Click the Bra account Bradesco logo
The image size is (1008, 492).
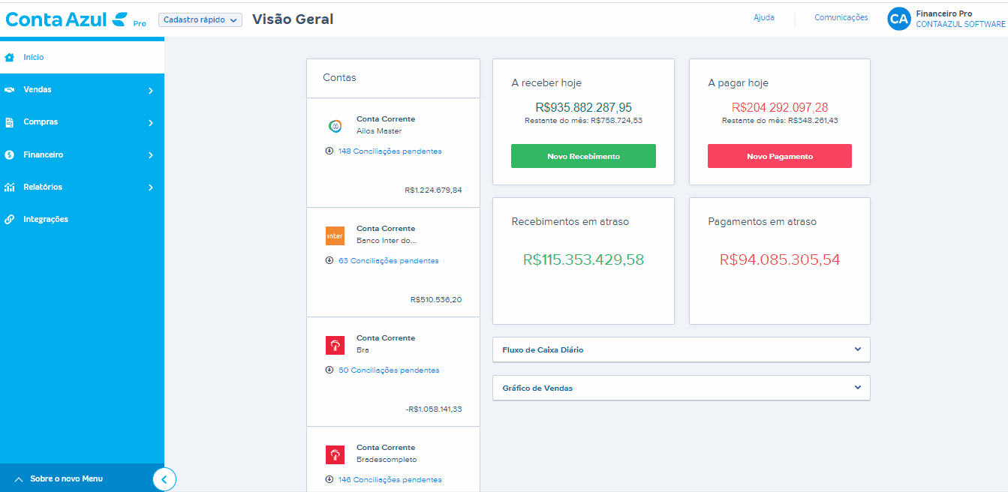pyautogui.click(x=335, y=345)
